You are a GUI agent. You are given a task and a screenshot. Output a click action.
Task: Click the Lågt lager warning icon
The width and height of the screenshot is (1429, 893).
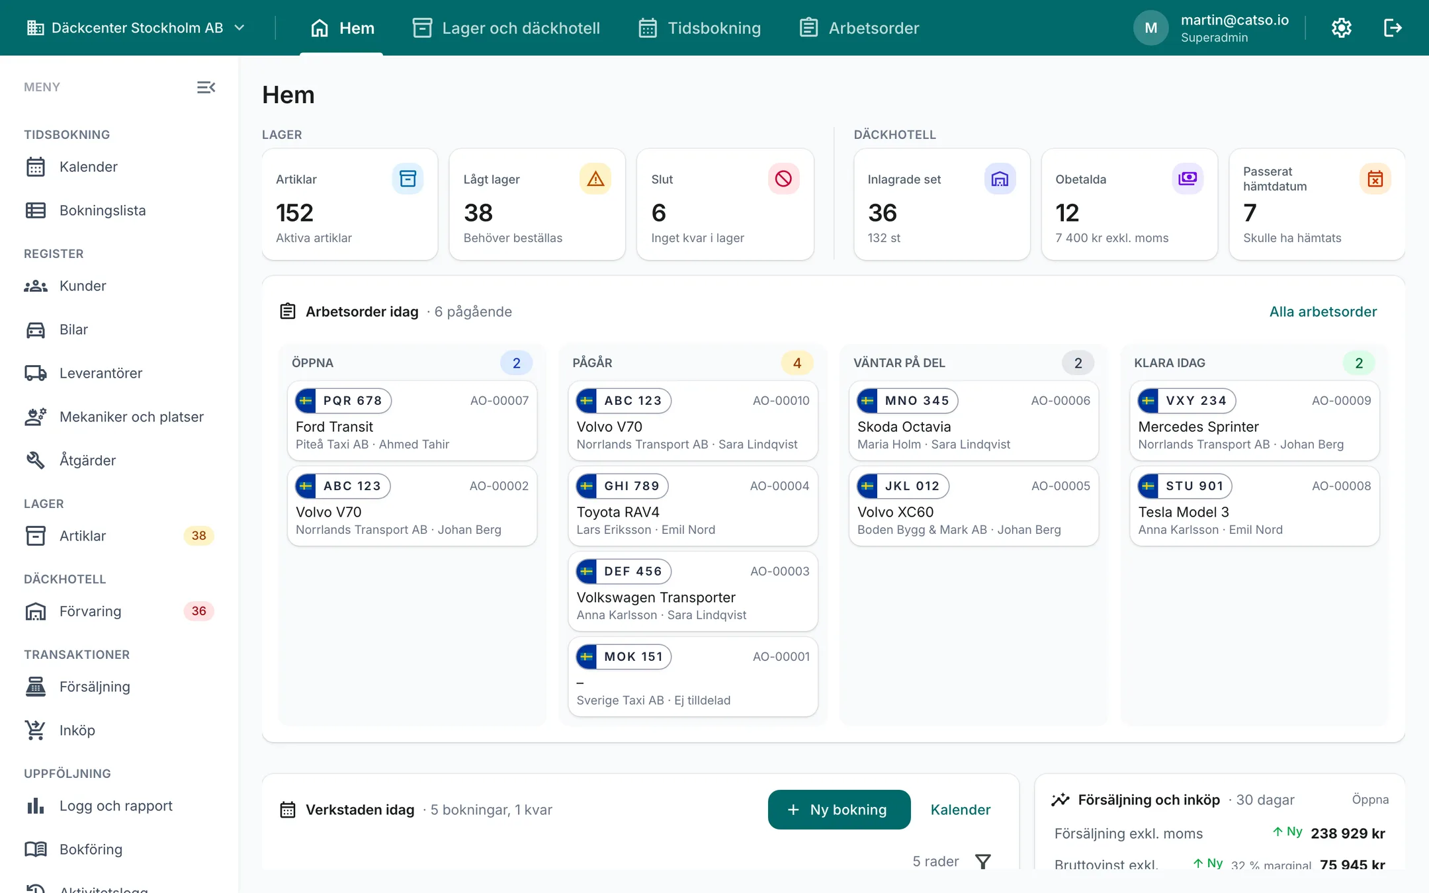click(595, 179)
